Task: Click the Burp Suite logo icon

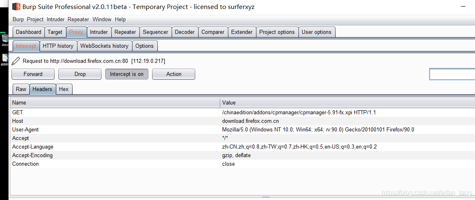Action: click(x=16, y=7)
